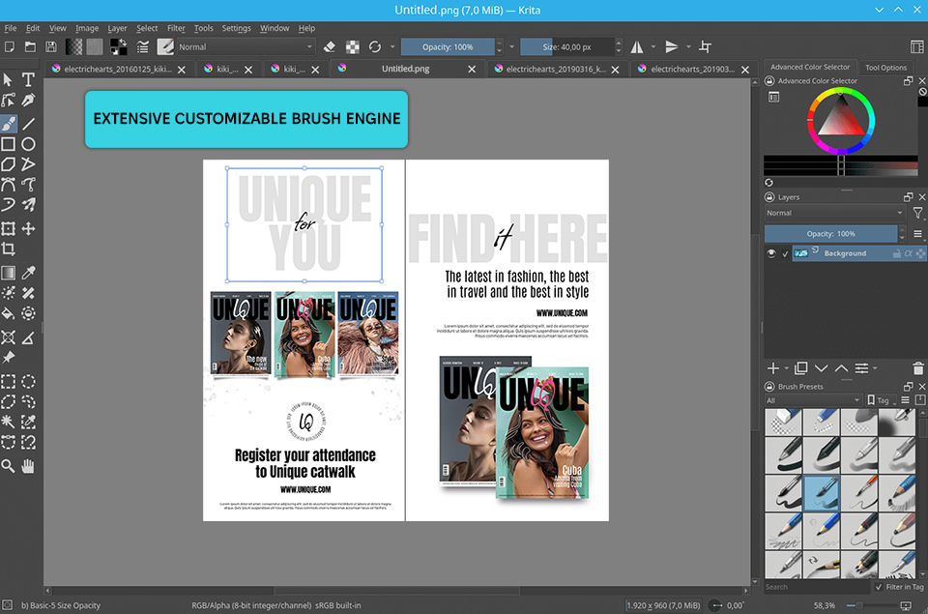928x614 pixels.
Task: Open the toolbar blending mode Normal dropdown
Action: click(x=245, y=46)
